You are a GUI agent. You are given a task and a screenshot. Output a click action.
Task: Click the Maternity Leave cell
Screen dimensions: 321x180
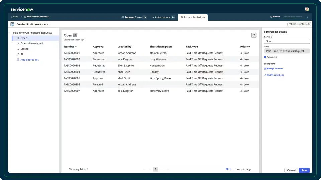(159, 91)
